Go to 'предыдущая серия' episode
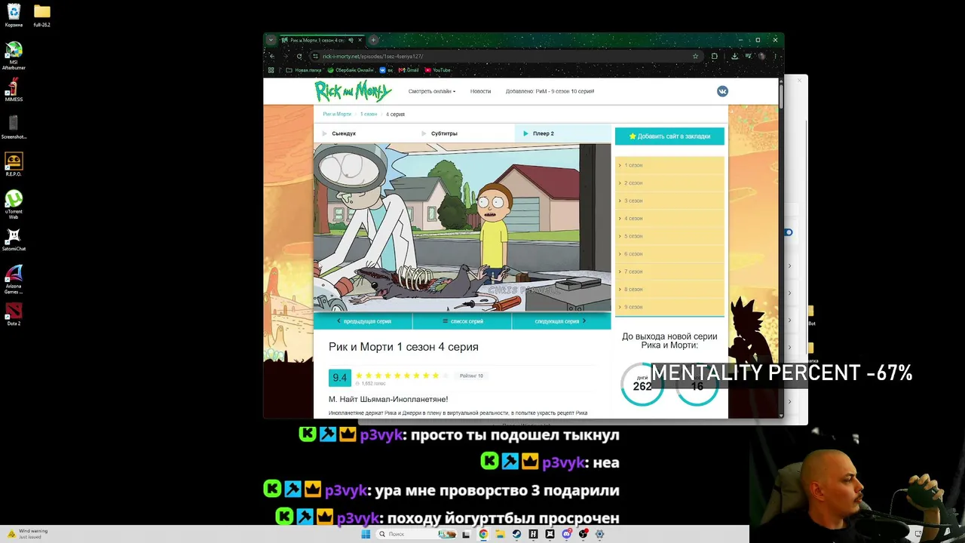 363,321
